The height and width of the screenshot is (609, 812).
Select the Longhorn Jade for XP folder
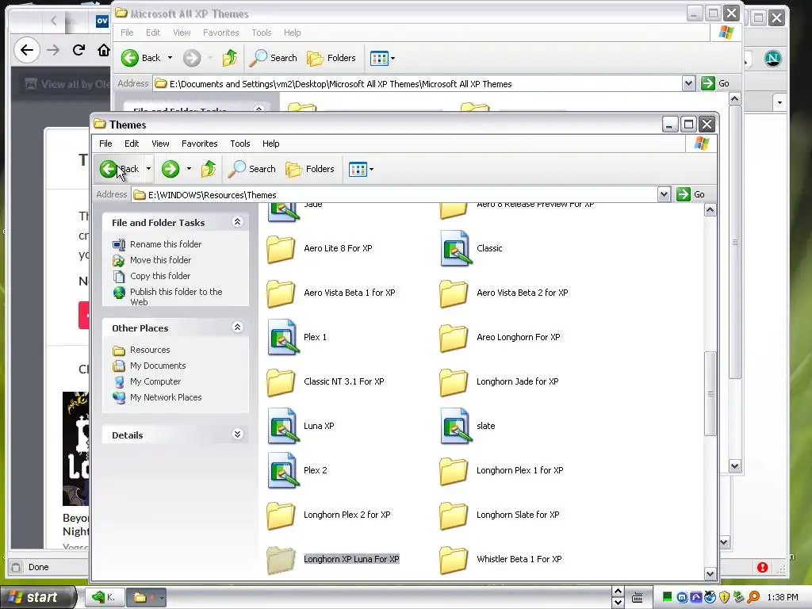[500, 381]
